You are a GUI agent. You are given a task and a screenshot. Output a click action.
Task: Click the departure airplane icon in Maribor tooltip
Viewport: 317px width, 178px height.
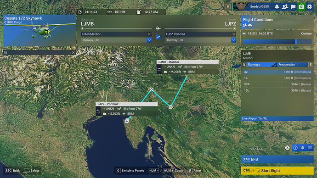pyautogui.click(x=159, y=69)
